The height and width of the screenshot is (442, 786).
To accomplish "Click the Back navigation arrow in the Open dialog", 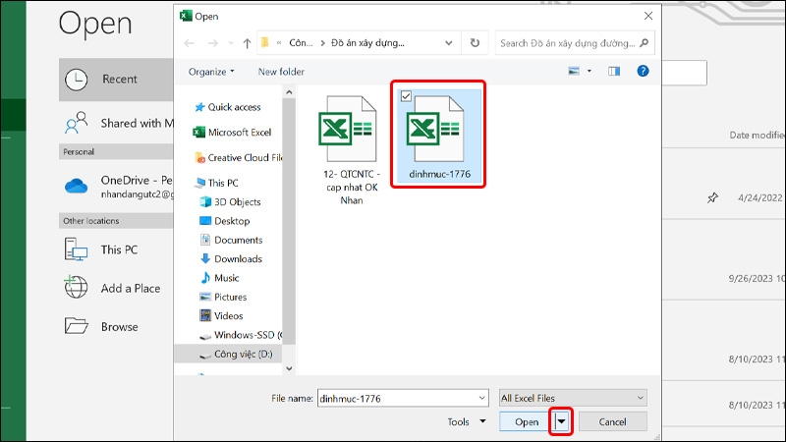I will (189, 43).
